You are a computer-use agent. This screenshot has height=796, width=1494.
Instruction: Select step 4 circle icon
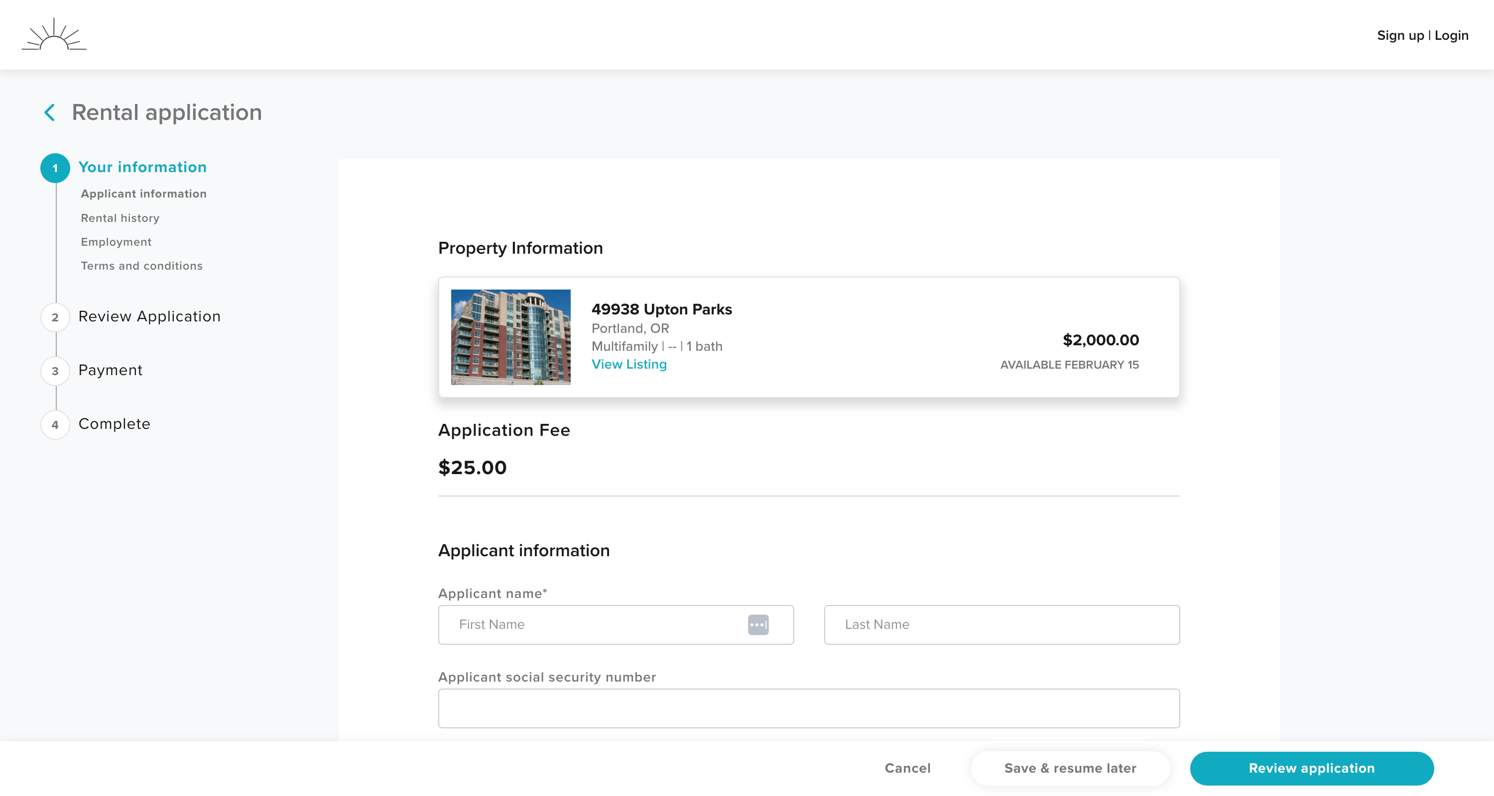55,425
